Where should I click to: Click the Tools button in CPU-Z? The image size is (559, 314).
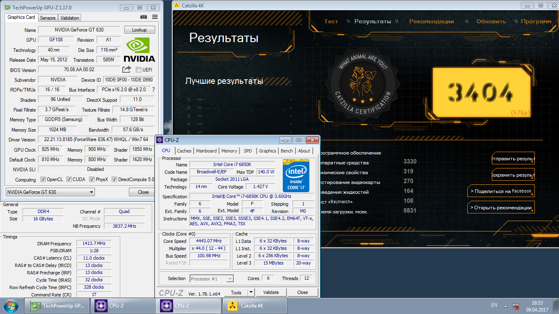[236, 292]
